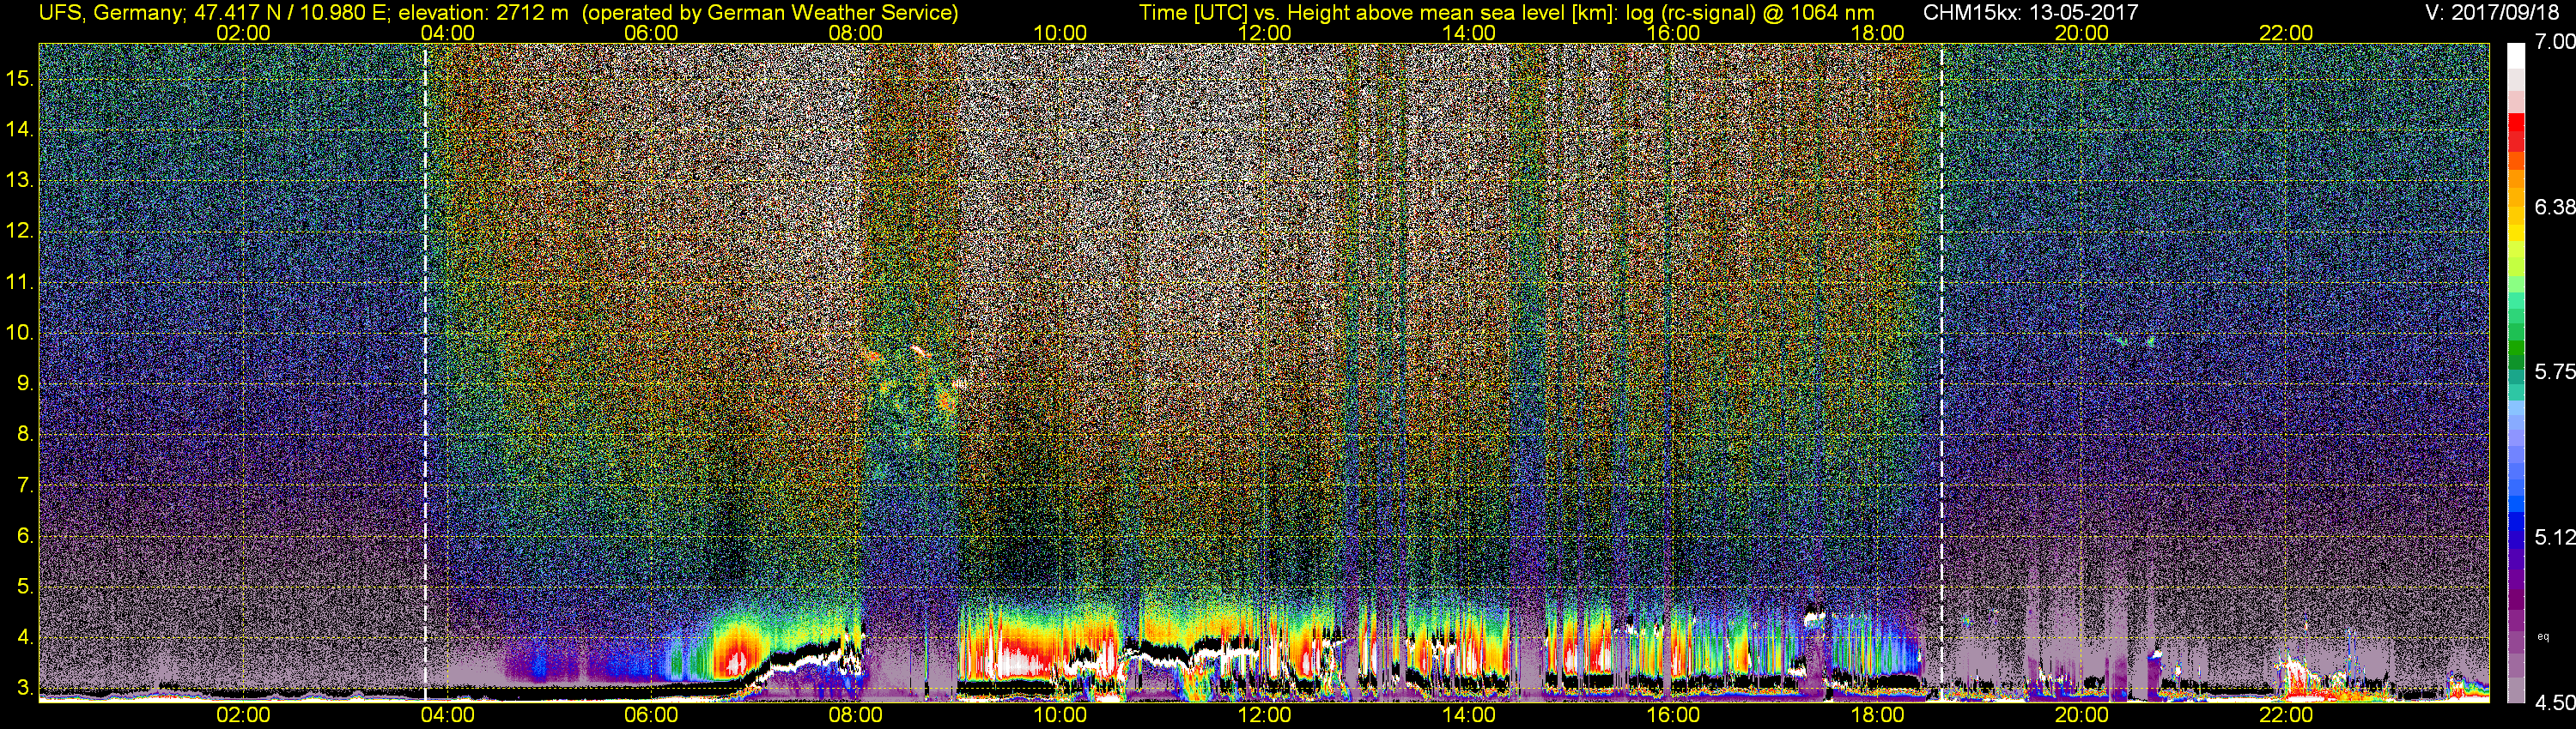Click the 7.00 value on the color scale
Image resolution: width=2576 pixels, height=729 pixels.
coord(2554,41)
